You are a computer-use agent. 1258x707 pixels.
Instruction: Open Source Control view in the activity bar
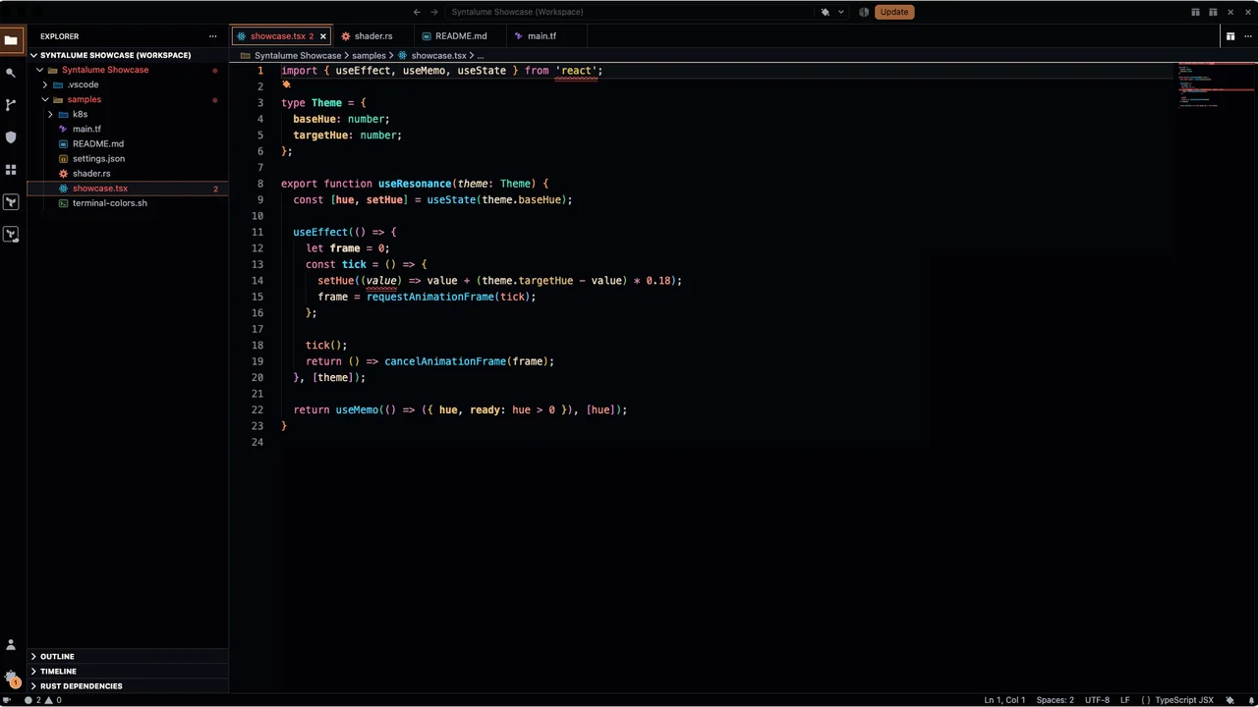coord(11,105)
